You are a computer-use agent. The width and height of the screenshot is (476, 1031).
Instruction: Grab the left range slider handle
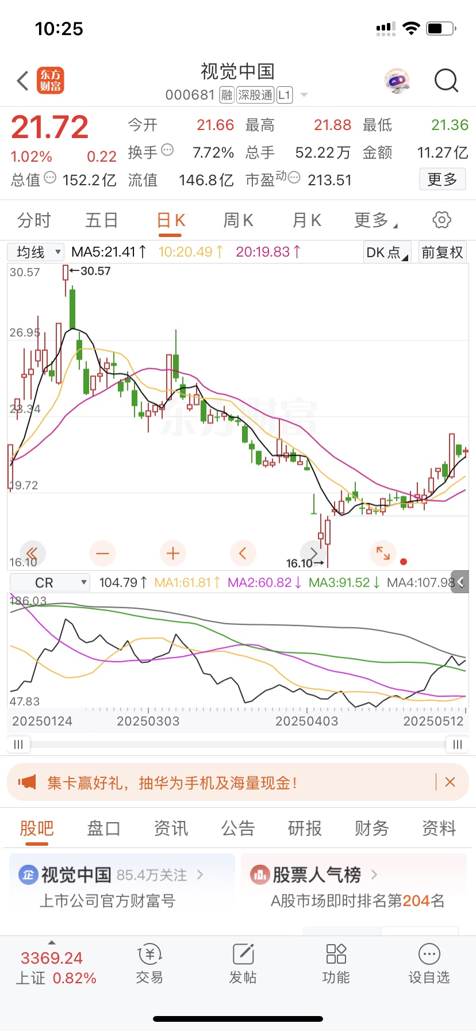pos(18,744)
